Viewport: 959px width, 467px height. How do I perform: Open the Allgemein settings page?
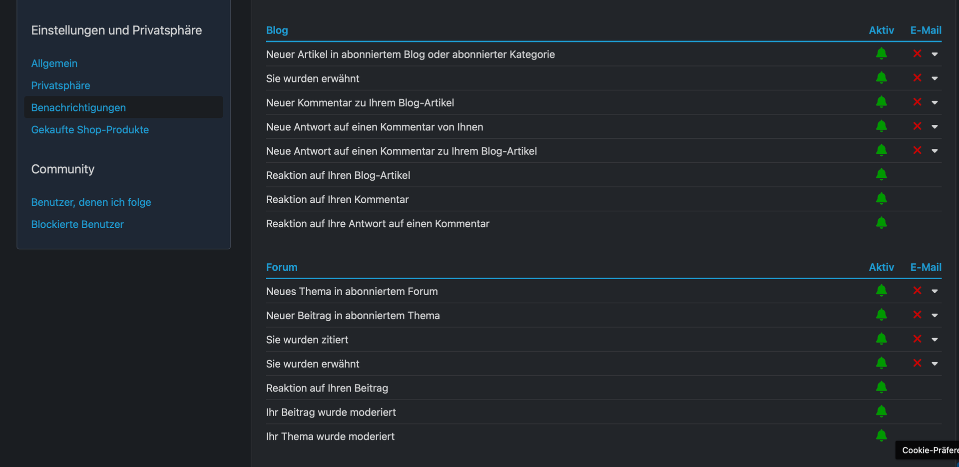54,63
